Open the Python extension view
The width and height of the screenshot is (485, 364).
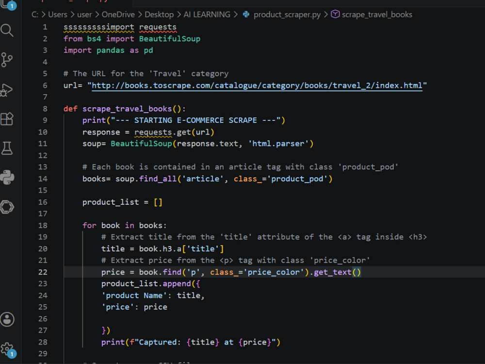(x=7, y=177)
